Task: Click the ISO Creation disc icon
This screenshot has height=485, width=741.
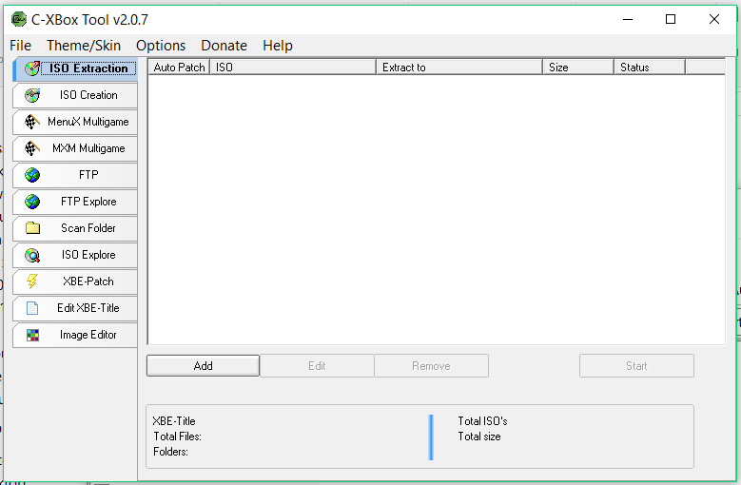Action: click(32, 95)
